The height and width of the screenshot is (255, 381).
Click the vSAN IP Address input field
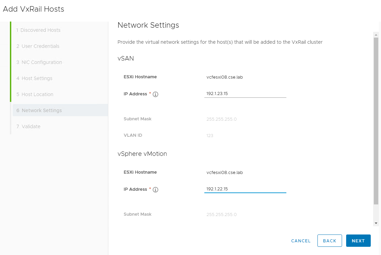coord(245,93)
